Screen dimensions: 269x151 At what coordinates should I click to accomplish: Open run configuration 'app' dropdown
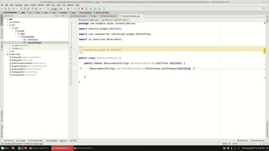point(55,8)
